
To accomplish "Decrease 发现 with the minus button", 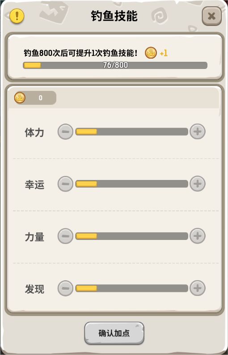I will pos(65,288).
